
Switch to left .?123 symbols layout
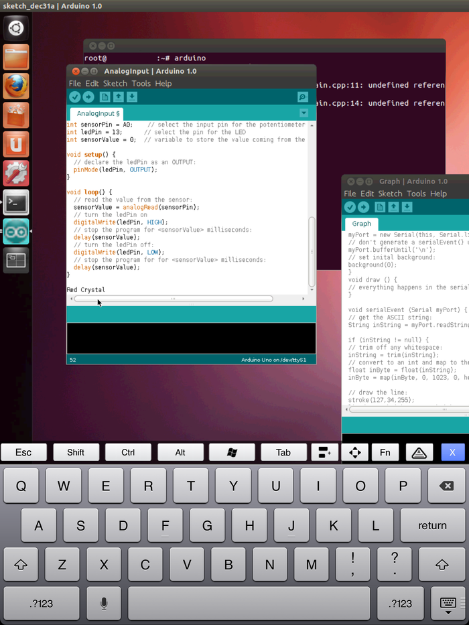[x=42, y=604]
